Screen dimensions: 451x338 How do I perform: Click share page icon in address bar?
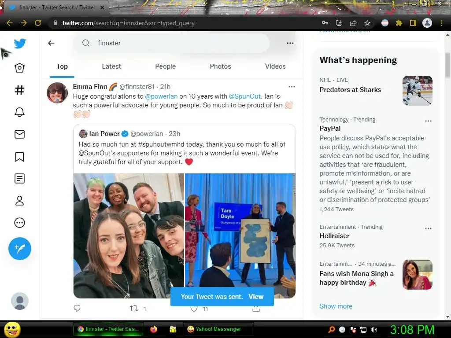[x=353, y=23]
